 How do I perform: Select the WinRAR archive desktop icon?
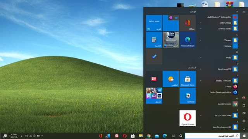[229, 4]
